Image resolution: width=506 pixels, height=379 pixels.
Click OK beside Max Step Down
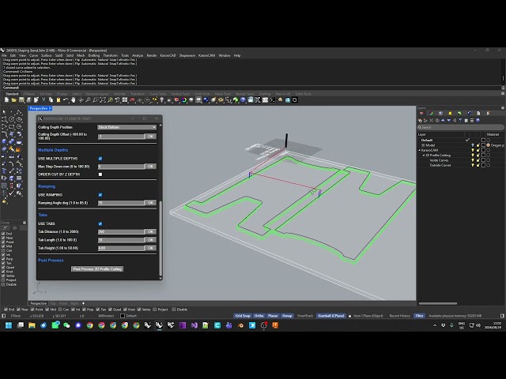(x=150, y=167)
